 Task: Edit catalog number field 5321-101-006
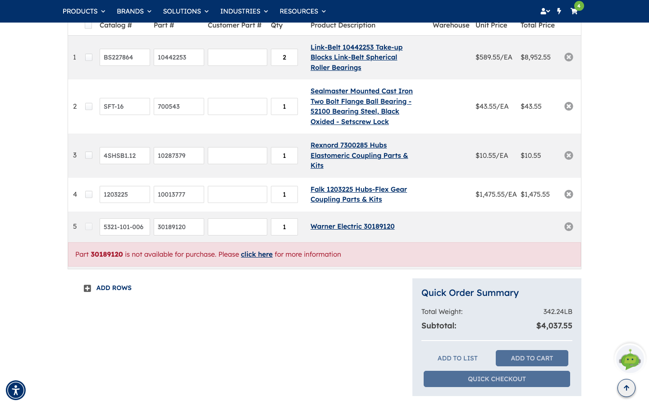point(125,227)
